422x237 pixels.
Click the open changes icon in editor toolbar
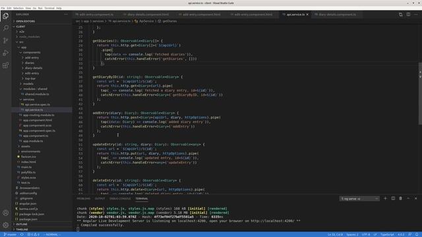click(400, 14)
